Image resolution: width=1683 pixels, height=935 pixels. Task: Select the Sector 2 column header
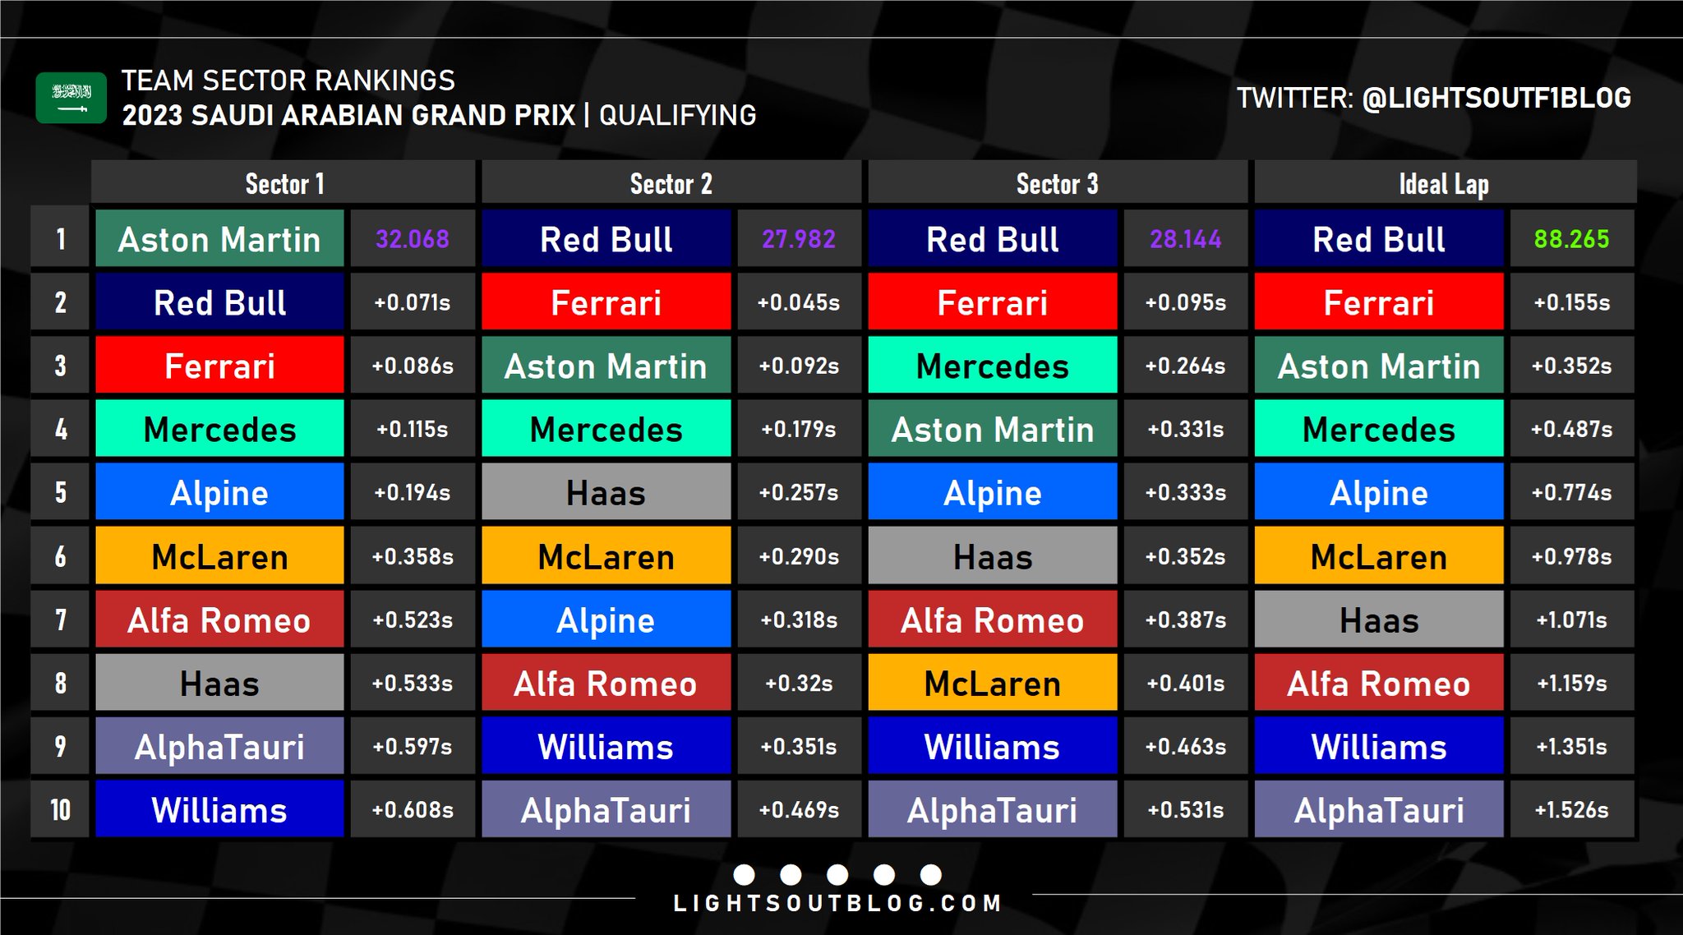click(671, 182)
